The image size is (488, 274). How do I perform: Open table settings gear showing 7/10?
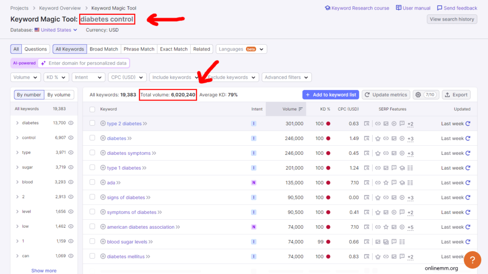pos(426,95)
